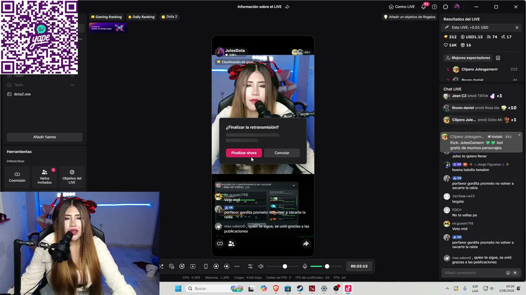Viewport: 526px width, 295px height.
Task: Open the OBS icon in the taskbar
Action: pos(336,288)
